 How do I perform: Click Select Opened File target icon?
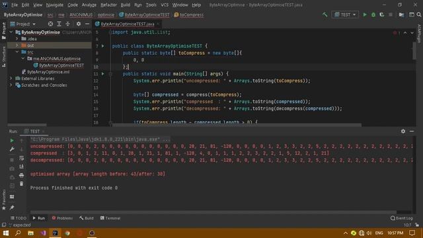50,24
